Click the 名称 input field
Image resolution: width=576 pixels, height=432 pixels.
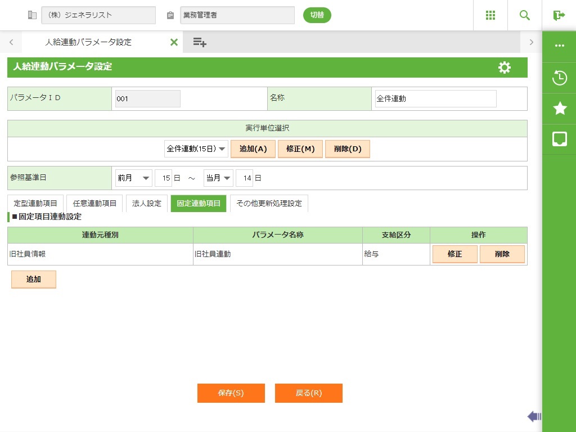pos(435,98)
